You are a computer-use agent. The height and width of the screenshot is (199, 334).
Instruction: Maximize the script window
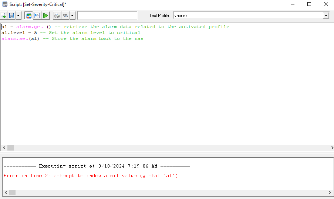point(309,4)
